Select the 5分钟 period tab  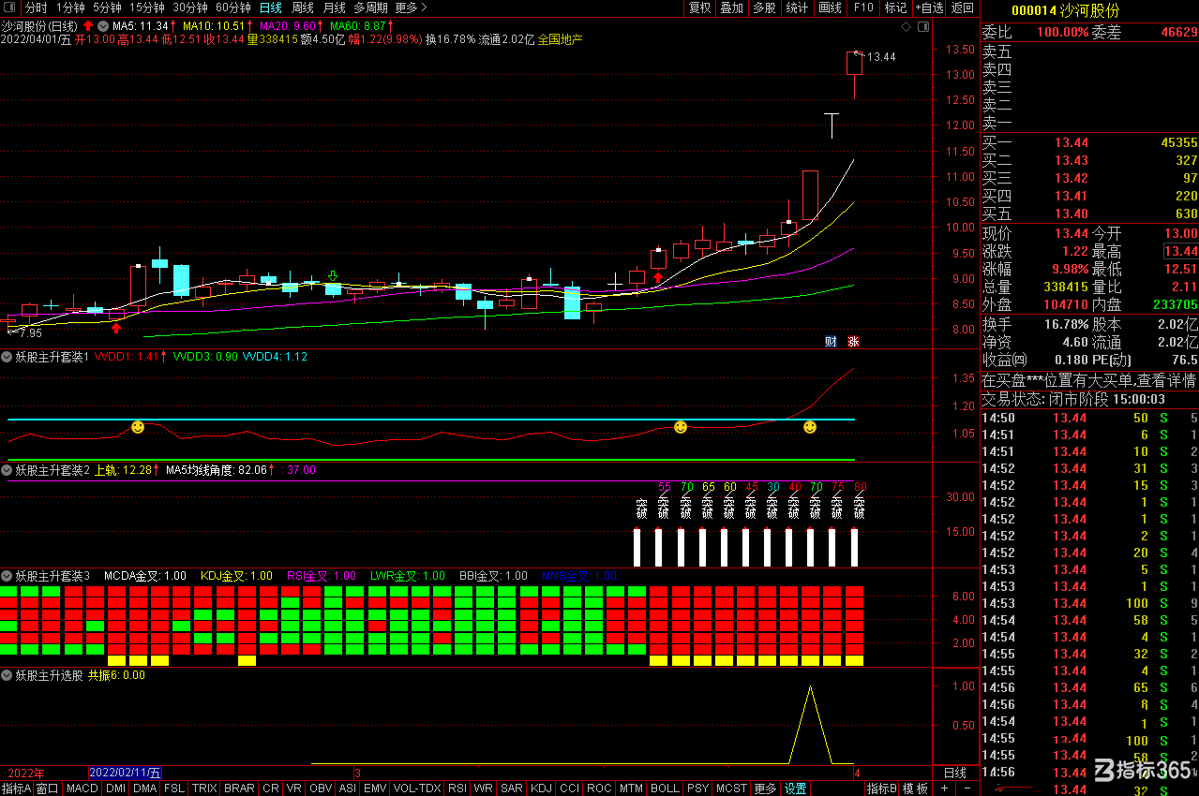(x=107, y=7)
